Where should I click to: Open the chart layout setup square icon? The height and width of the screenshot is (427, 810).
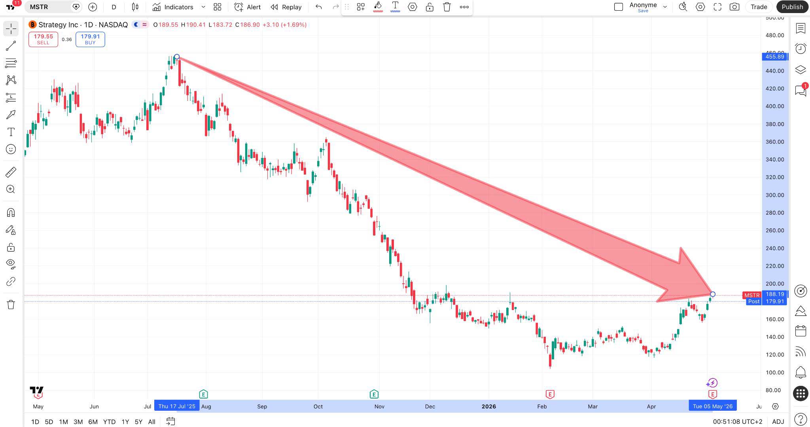(619, 7)
